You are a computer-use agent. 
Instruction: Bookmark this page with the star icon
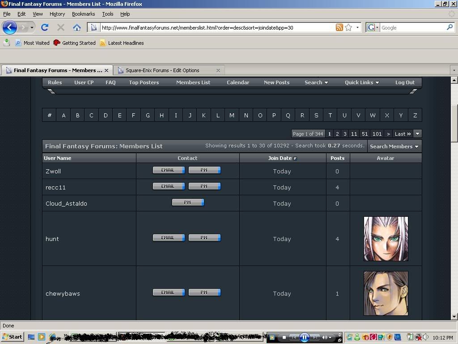pos(348,27)
